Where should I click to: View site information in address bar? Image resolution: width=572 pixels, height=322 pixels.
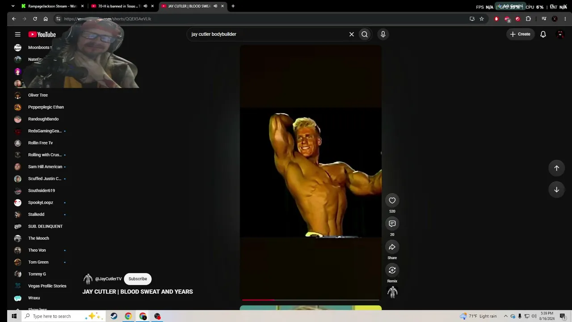point(58,19)
